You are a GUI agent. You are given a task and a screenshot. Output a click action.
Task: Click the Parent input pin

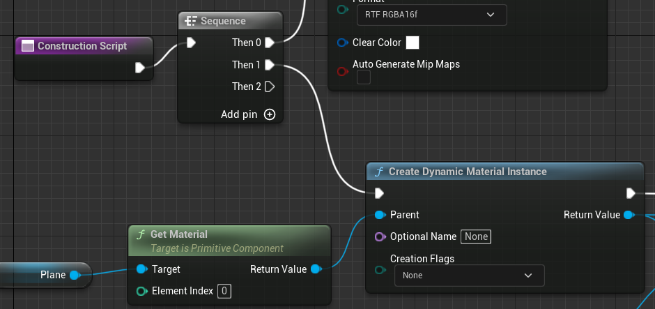380,215
